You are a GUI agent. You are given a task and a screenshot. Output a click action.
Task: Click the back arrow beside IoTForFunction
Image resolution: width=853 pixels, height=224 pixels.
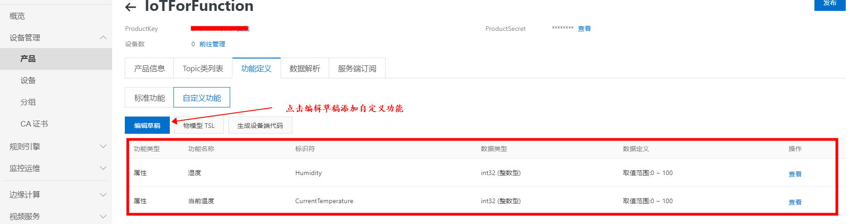131,7
